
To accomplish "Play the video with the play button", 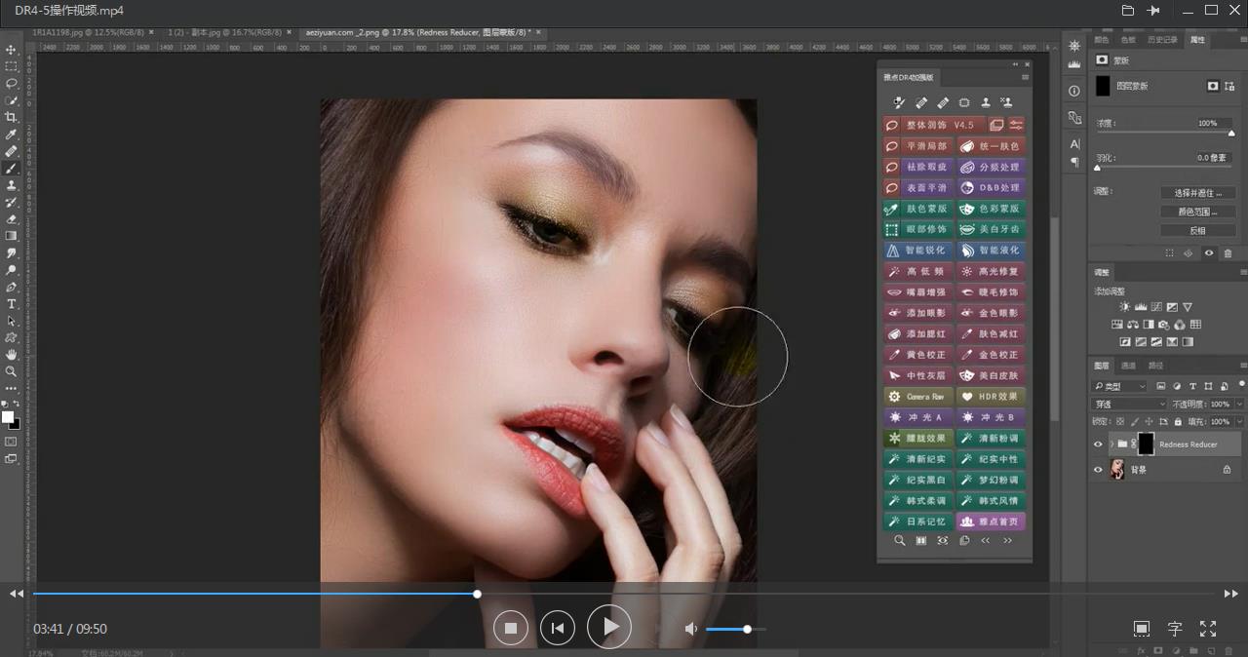I will click(609, 627).
